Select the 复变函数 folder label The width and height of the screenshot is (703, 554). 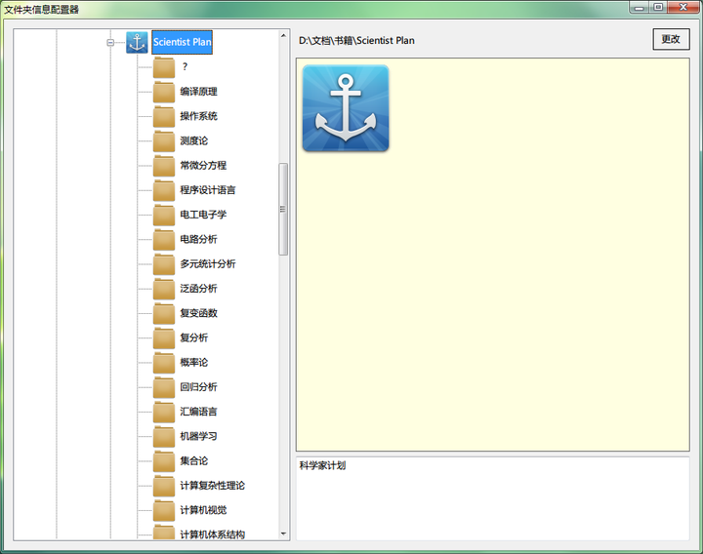pyautogui.click(x=198, y=313)
